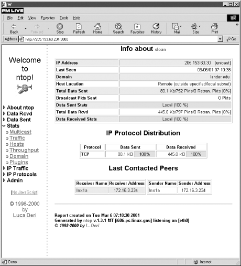The width and height of the screenshot is (241, 266).
Task: Open the Favorites toolbar folder icon
Action: tap(137, 27)
